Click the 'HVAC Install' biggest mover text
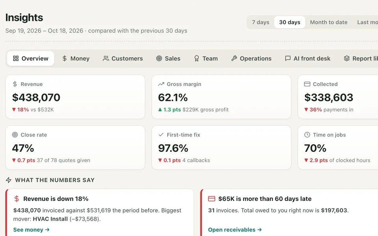 click(x=50, y=219)
